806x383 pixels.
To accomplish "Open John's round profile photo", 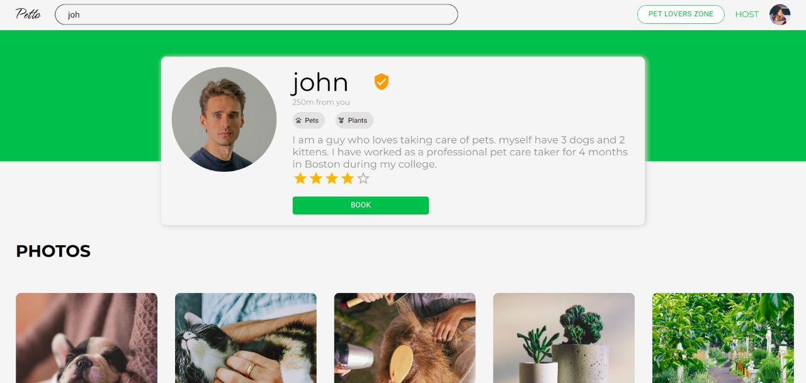I will coord(224,119).
